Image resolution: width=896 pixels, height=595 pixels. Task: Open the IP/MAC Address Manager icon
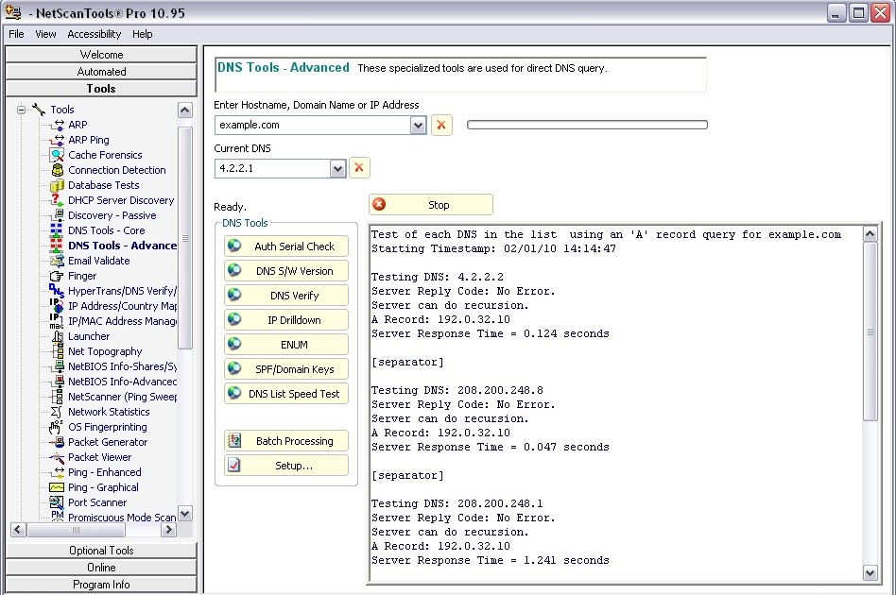tap(57, 321)
